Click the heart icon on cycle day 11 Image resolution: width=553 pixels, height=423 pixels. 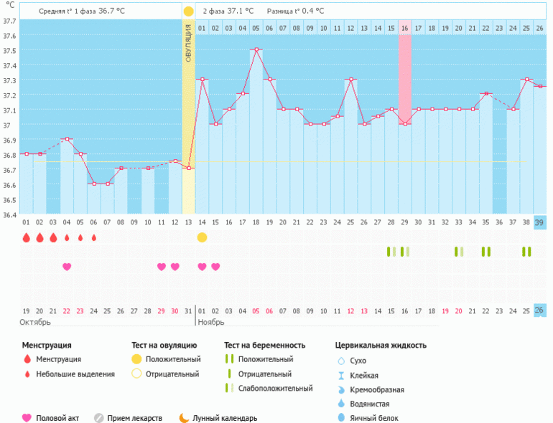(x=162, y=267)
